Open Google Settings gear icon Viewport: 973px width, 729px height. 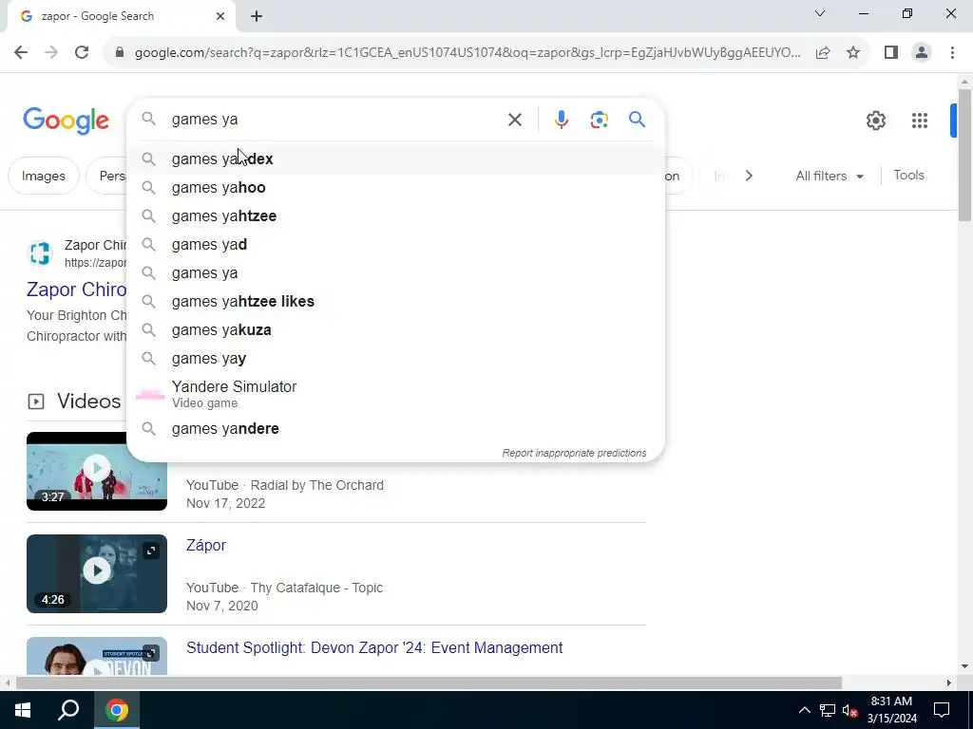pos(875,121)
